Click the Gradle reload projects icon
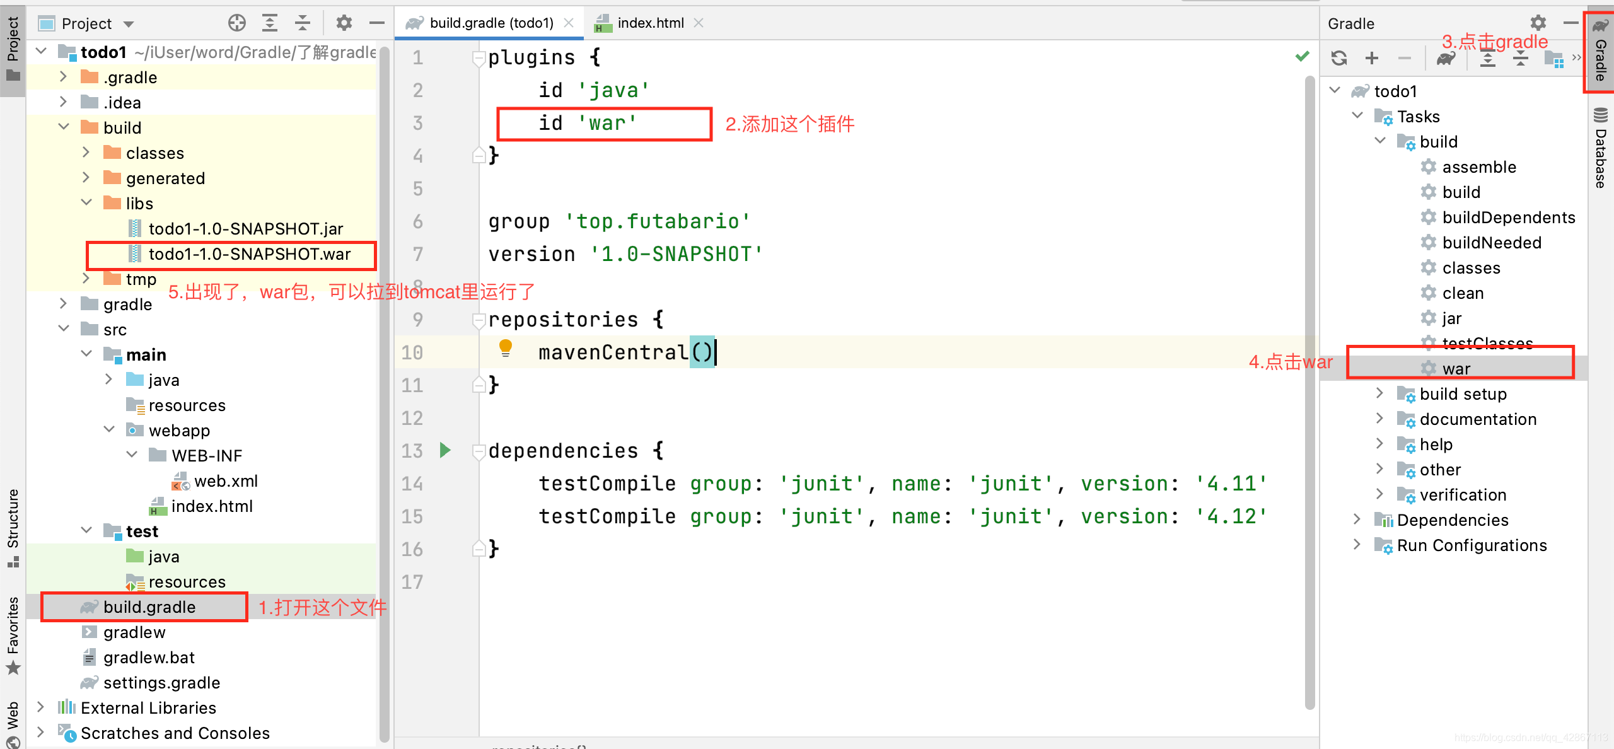Viewport: 1614px width, 749px height. 1339,58
